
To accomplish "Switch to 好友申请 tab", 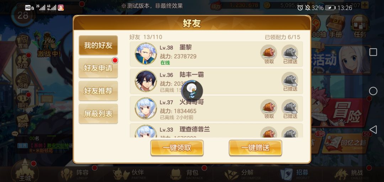I will tap(98, 68).
